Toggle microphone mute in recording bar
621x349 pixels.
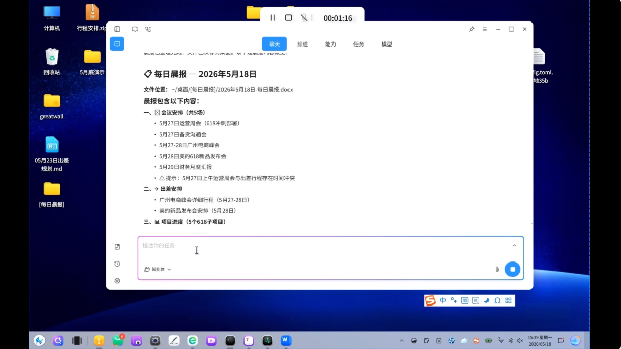304,18
